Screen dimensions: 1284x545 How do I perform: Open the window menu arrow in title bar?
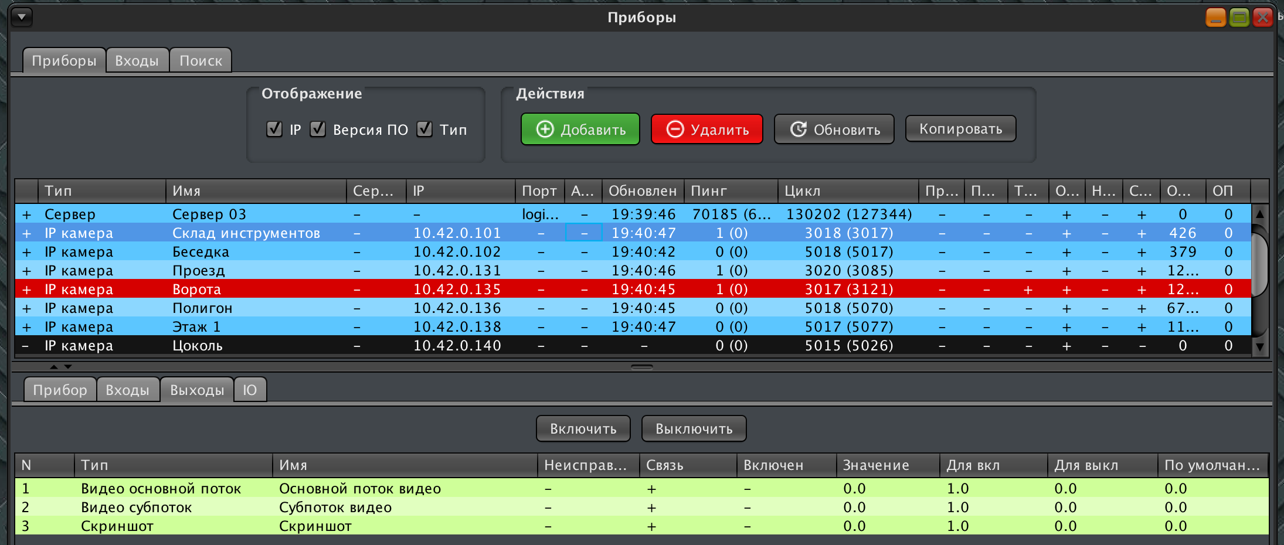click(22, 17)
